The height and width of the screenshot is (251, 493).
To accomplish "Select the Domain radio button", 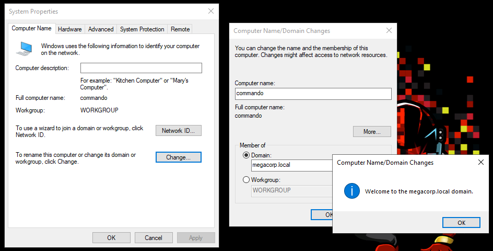I will (x=246, y=155).
